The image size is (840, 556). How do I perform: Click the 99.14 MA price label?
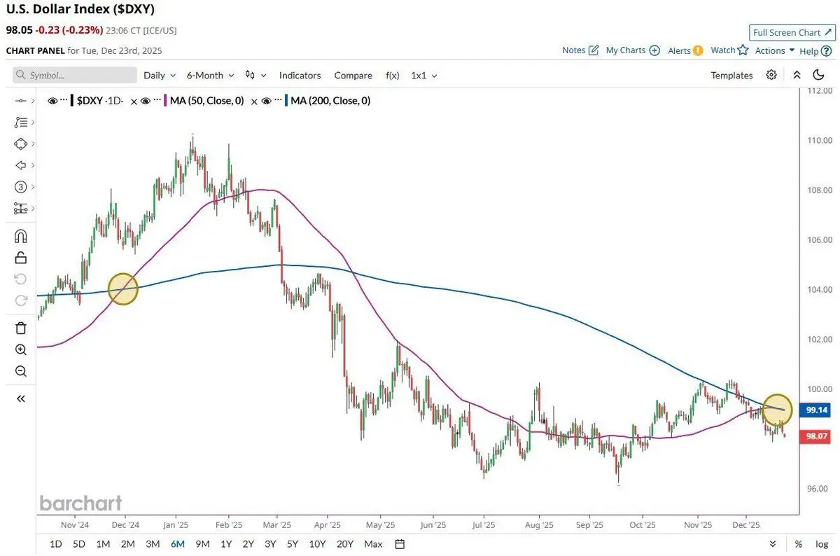817,411
